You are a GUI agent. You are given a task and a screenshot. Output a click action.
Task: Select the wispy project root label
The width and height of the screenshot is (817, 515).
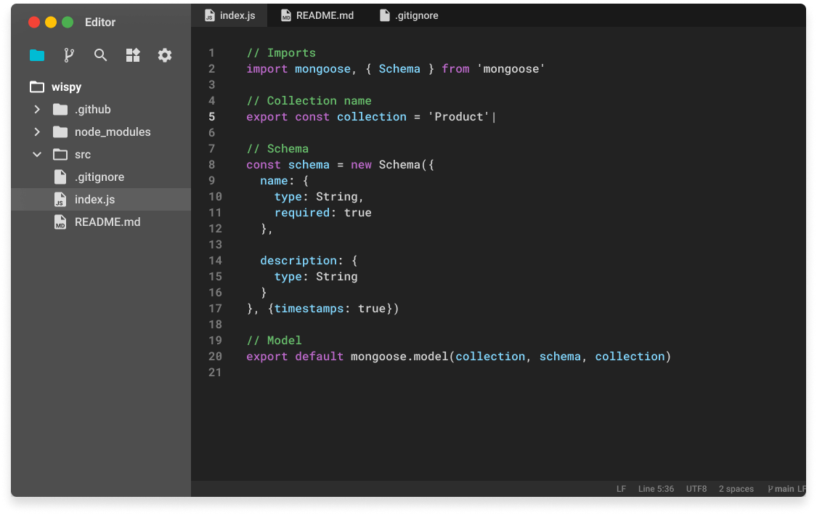click(66, 87)
